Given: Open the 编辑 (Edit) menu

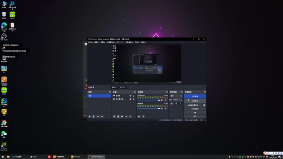Looking at the screenshot, I should click(97, 42).
